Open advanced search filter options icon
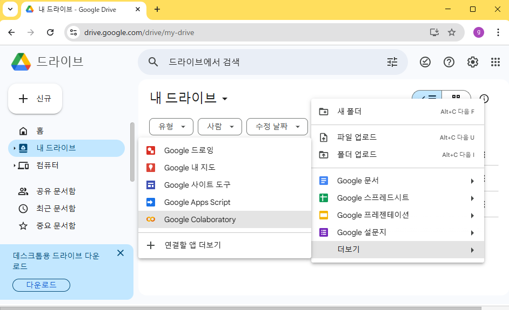 click(392, 62)
